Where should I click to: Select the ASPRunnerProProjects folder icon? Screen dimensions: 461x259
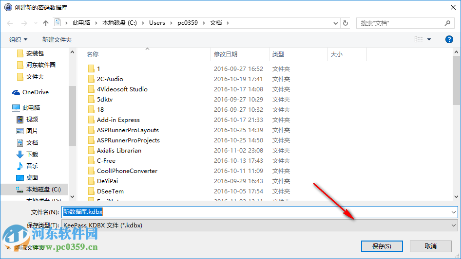(x=92, y=140)
